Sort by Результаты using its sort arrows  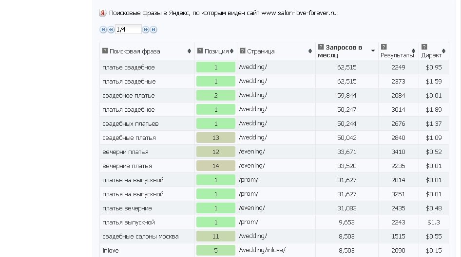point(413,51)
